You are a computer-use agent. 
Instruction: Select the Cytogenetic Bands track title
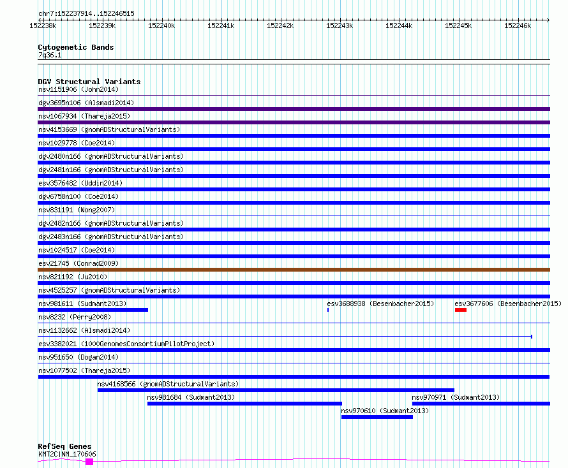pyautogui.click(x=76, y=47)
